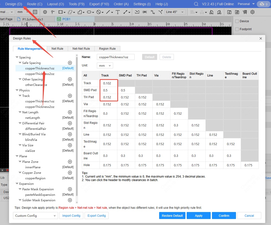Click the Import Config button
The width and height of the screenshot is (271, 225).
point(71,216)
